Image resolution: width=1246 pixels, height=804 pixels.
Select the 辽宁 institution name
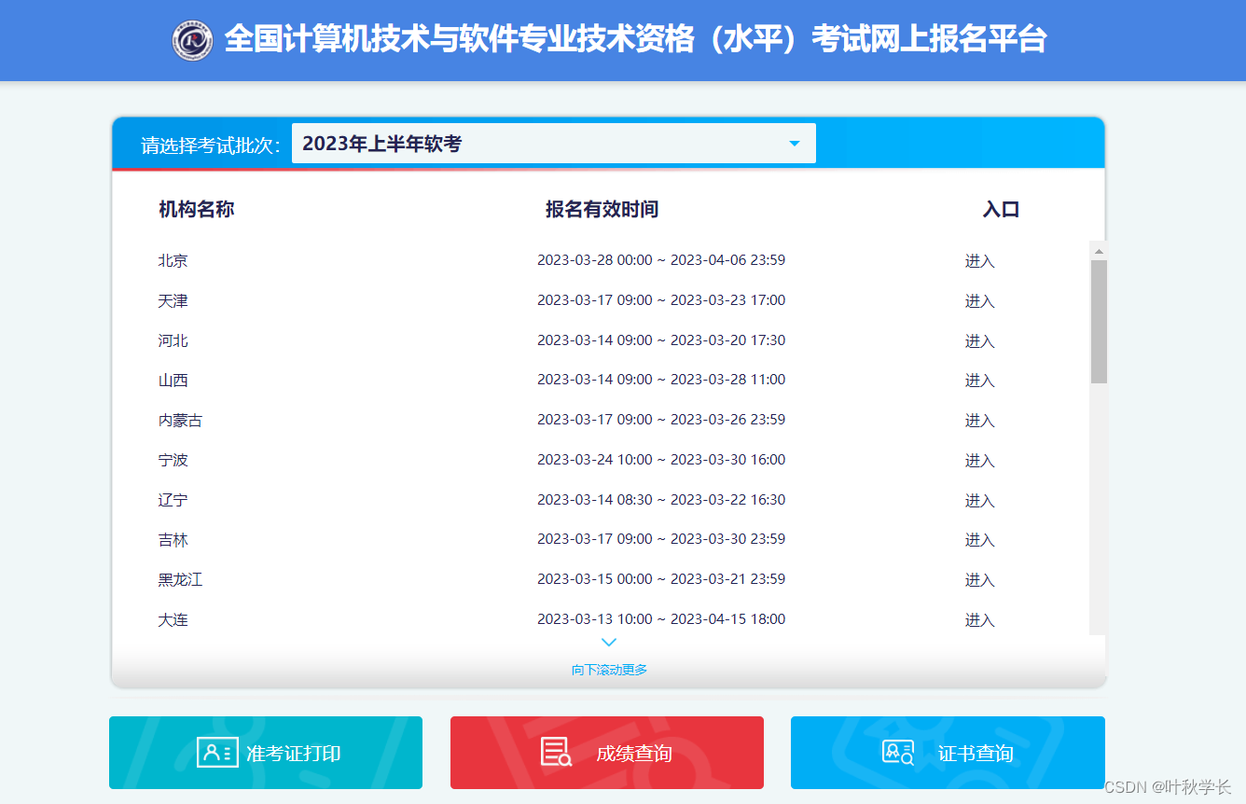(173, 501)
